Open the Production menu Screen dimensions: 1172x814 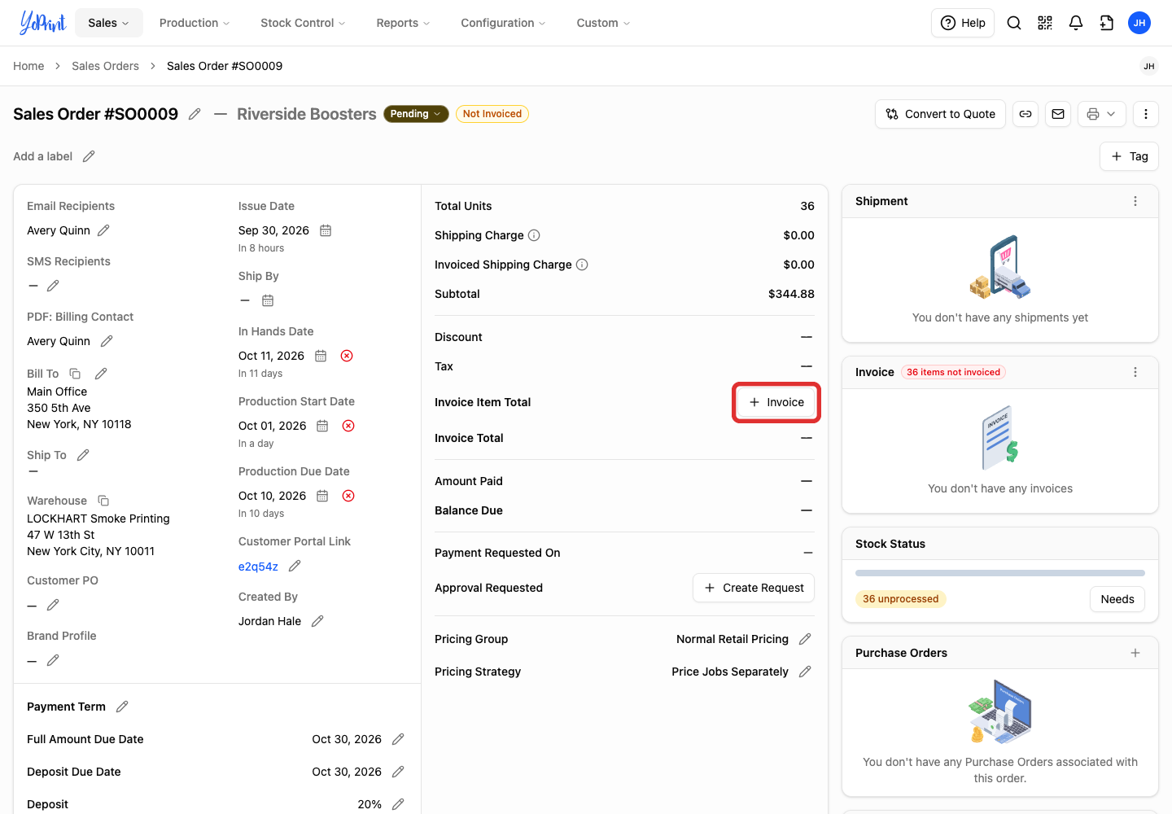[x=195, y=23]
